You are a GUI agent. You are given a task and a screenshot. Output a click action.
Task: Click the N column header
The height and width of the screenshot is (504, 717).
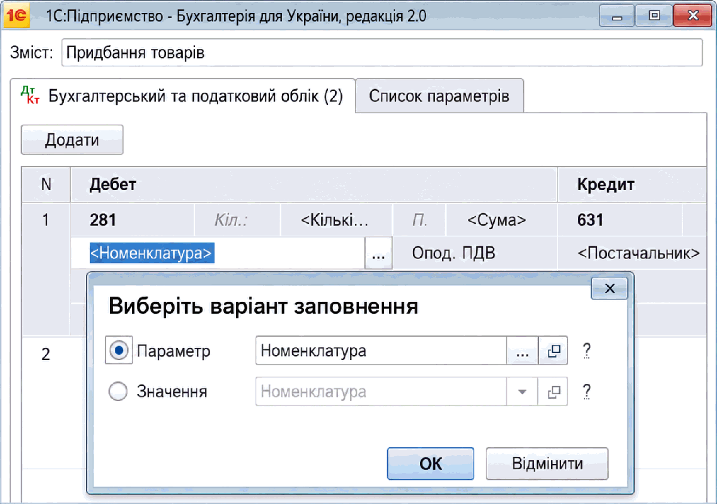[x=46, y=185]
